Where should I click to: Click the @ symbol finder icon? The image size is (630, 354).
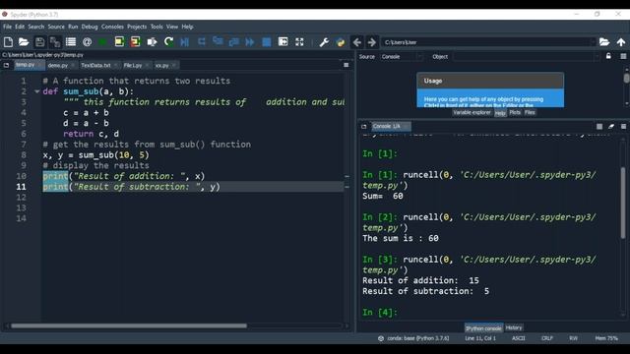(x=87, y=41)
